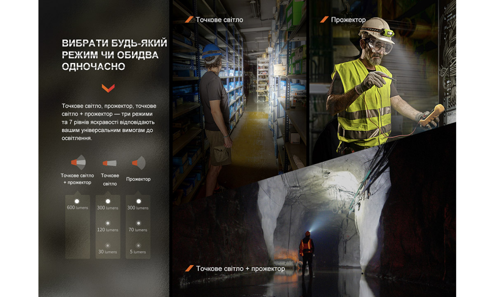The height and width of the screenshot is (297, 495).
Task: Select the wide flood beam icon
Action: click(138, 163)
